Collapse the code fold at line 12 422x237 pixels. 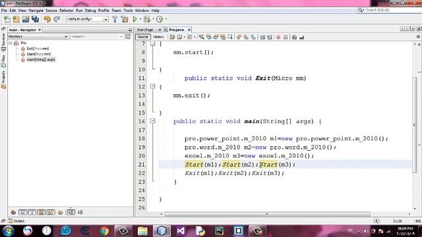(152, 86)
